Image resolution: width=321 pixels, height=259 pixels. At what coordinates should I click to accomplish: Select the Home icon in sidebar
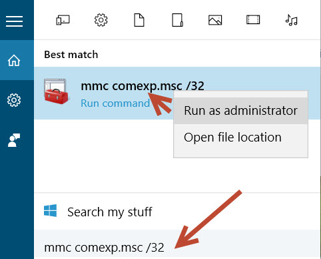click(14, 60)
